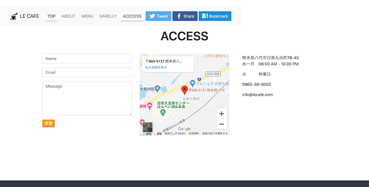This screenshot has width=369, height=187.
Task: Zoom out the map with minus button
Action: pyautogui.click(x=222, y=124)
